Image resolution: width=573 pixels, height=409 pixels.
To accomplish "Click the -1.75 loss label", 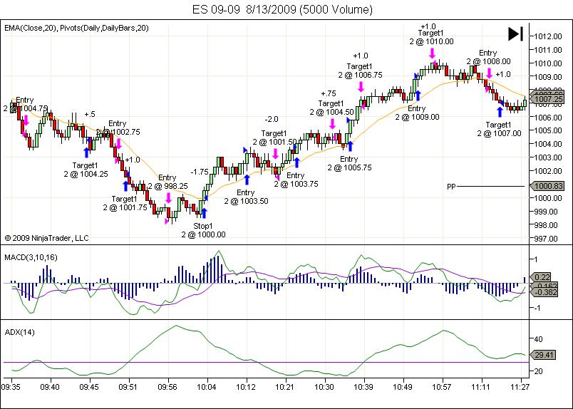I will pos(200,172).
